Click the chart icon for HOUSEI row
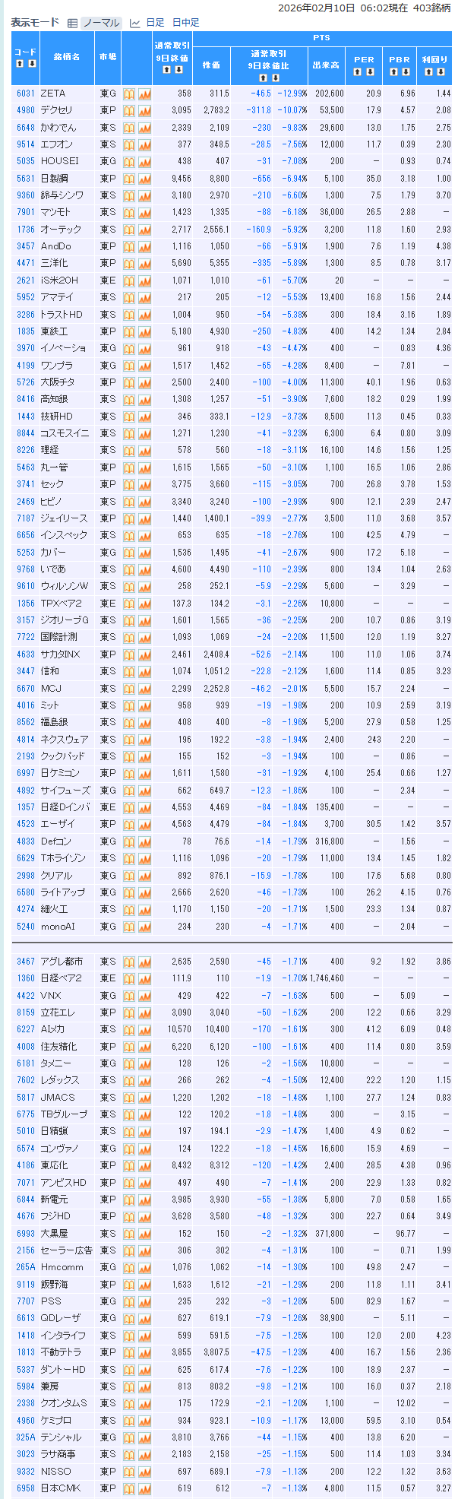This screenshot has height=1499, width=458. pos(144,161)
